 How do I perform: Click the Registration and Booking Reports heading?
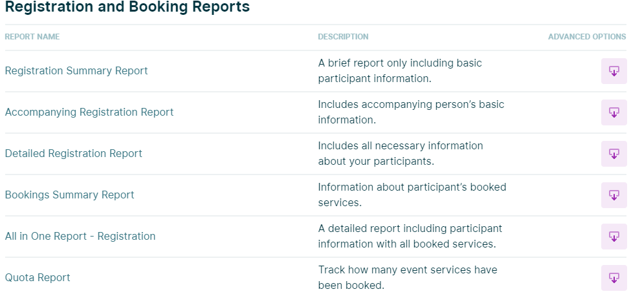pyautogui.click(x=127, y=8)
